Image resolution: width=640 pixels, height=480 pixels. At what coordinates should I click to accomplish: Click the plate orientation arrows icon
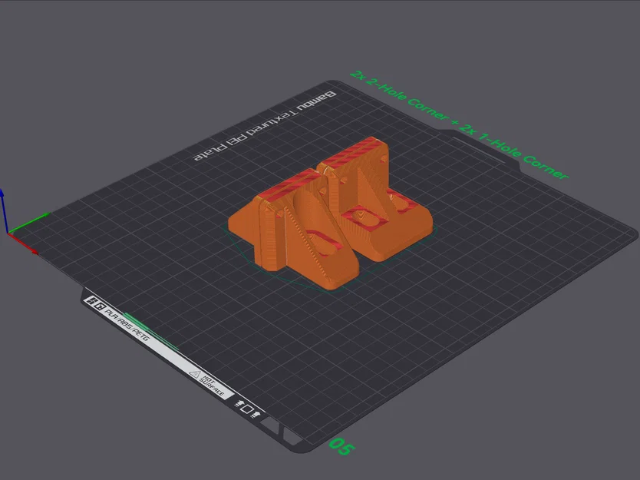click(x=247, y=409)
